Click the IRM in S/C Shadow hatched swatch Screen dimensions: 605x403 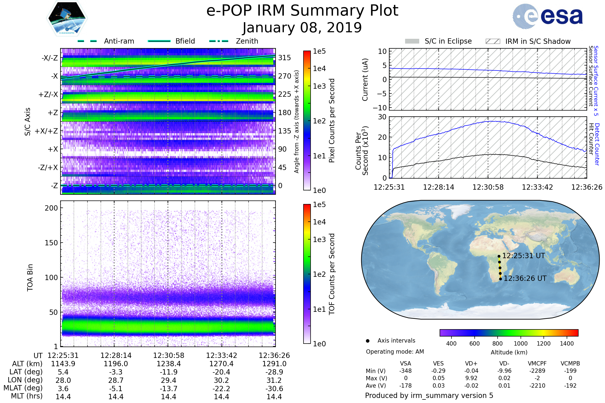click(x=493, y=41)
